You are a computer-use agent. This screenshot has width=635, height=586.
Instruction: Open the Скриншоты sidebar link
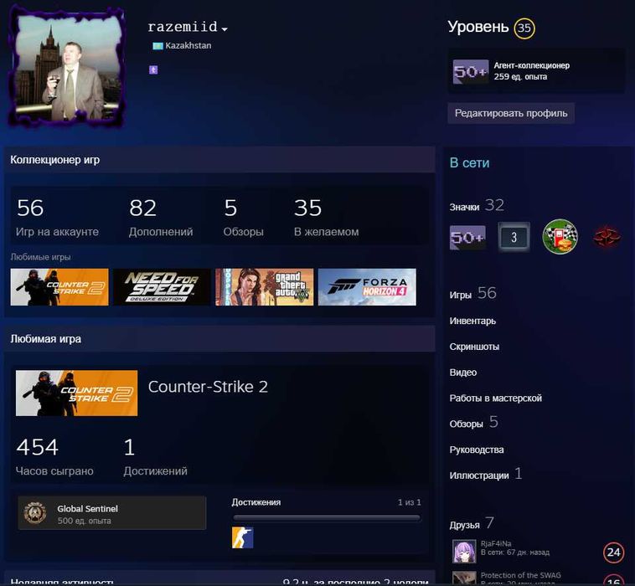pos(474,347)
